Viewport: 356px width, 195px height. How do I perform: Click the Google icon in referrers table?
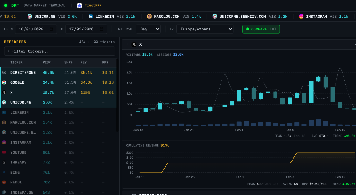click(x=4, y=82)
